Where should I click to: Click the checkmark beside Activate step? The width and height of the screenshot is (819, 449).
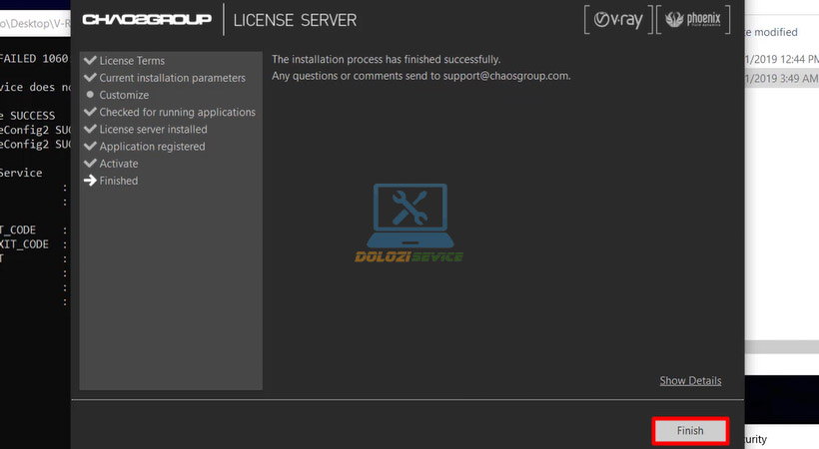point(91,164)
